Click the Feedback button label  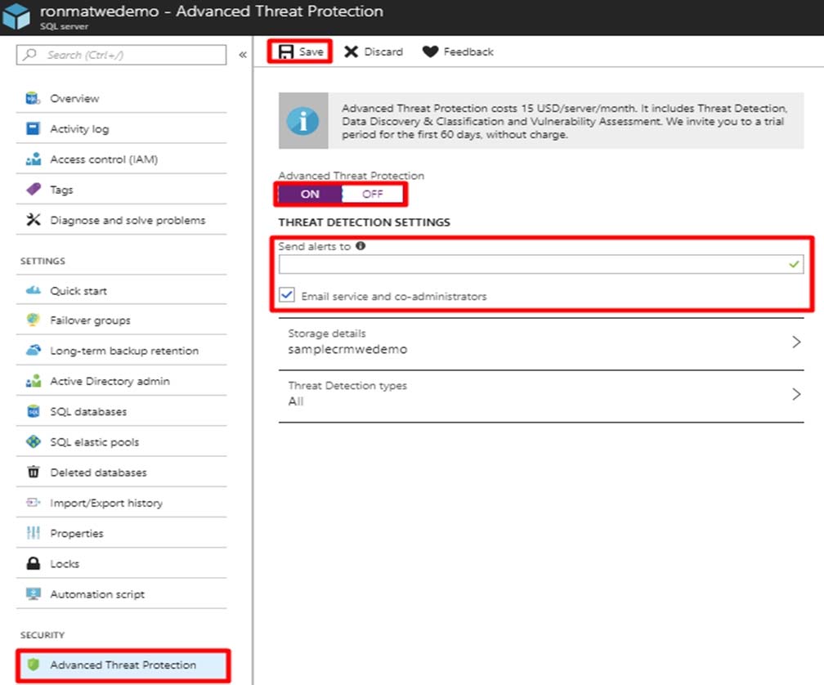tap(468, 51)
